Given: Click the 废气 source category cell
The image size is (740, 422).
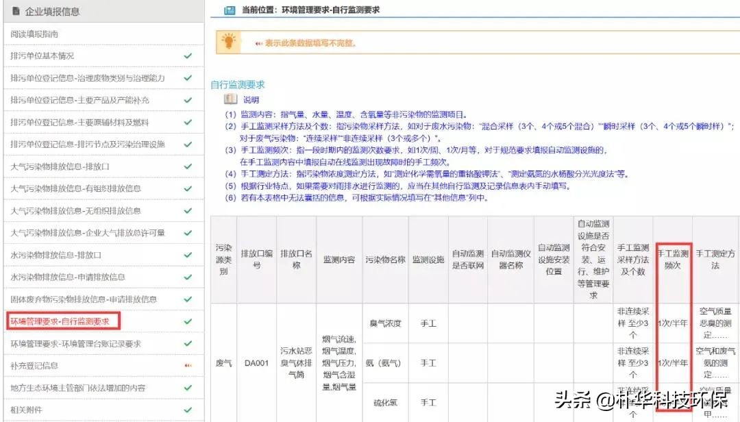Looking at the screenshot, I should 223,363.
